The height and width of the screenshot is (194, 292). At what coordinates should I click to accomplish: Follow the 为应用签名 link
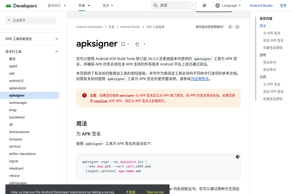pyautogui.click(x=200, y=79)
